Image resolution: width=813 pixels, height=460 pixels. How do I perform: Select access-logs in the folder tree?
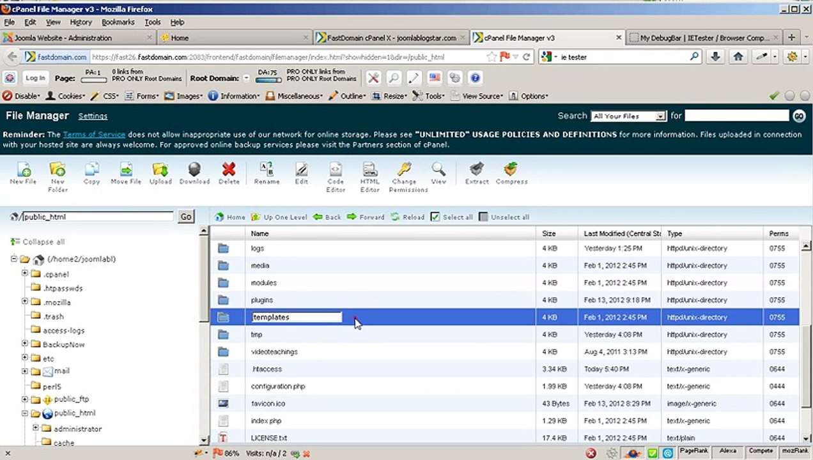[63, 330]
